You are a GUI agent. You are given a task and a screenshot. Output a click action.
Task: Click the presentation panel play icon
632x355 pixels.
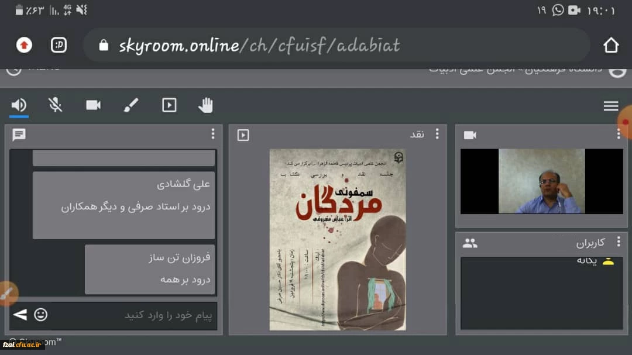243,135
